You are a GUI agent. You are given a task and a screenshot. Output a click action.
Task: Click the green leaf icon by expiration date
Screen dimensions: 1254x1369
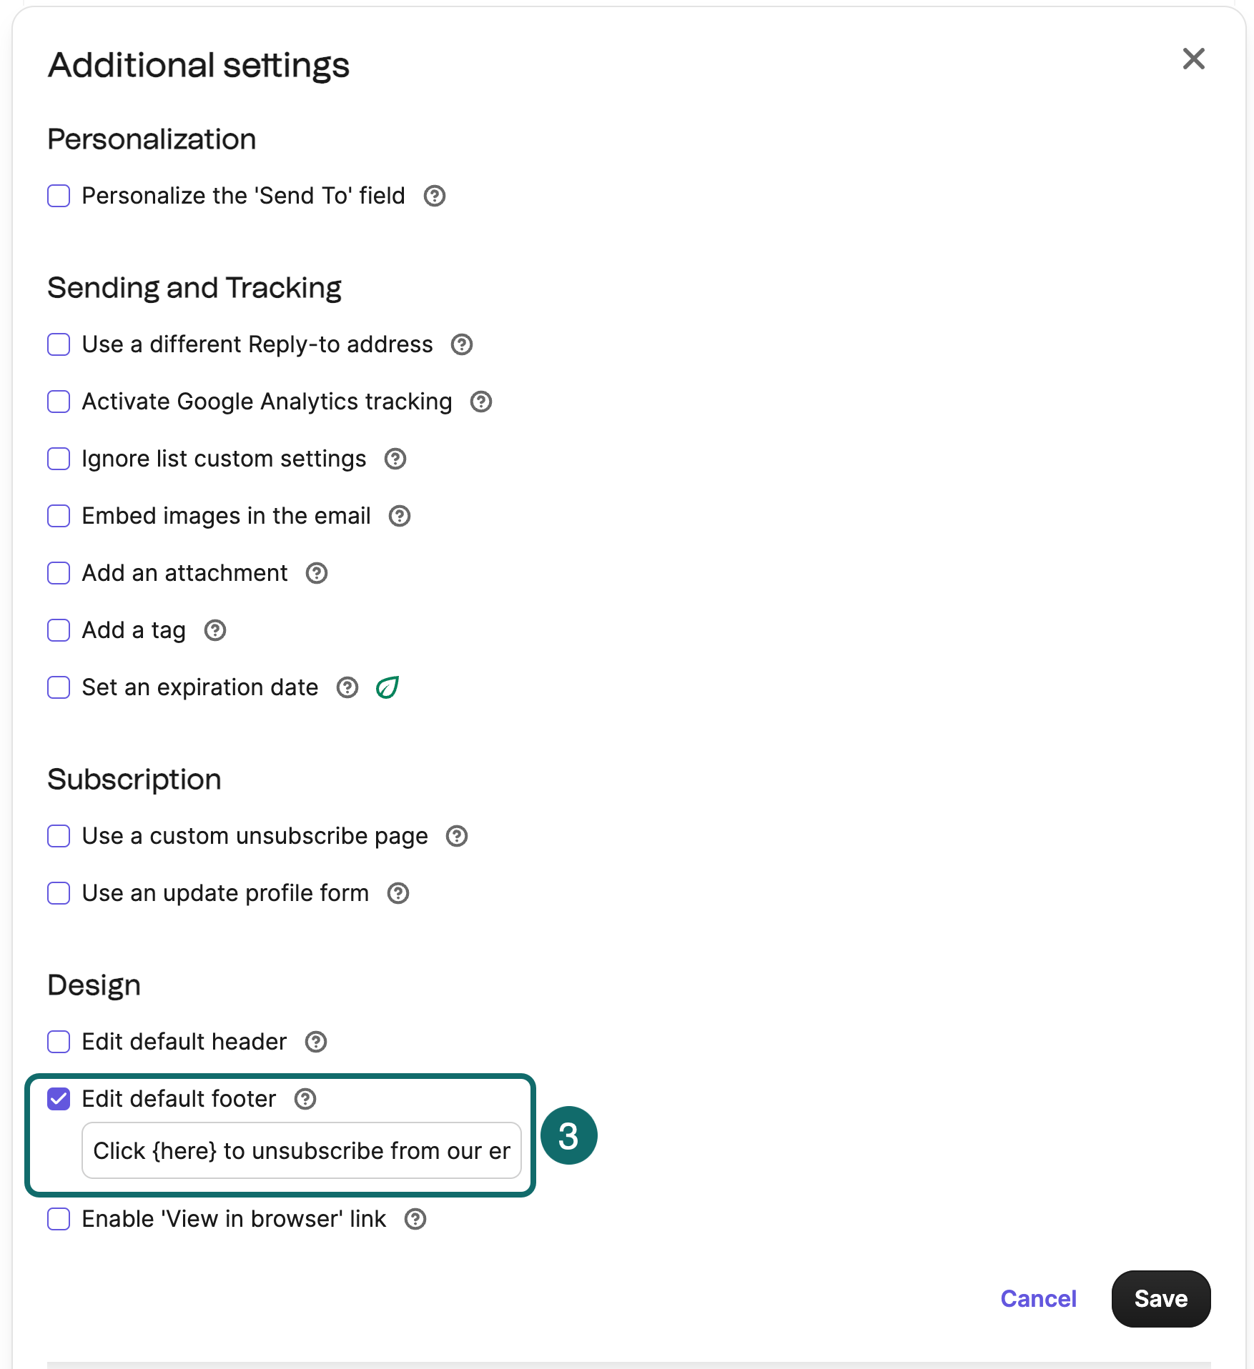[387, 687]
